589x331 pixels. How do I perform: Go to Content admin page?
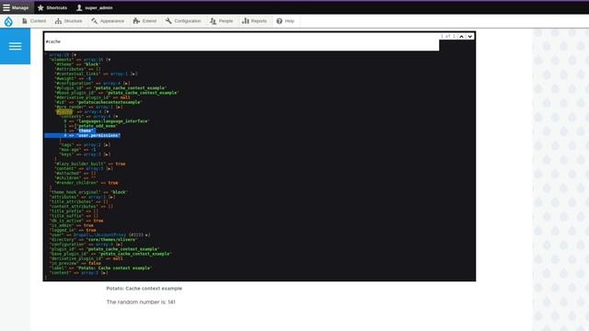tap(34, 21)
